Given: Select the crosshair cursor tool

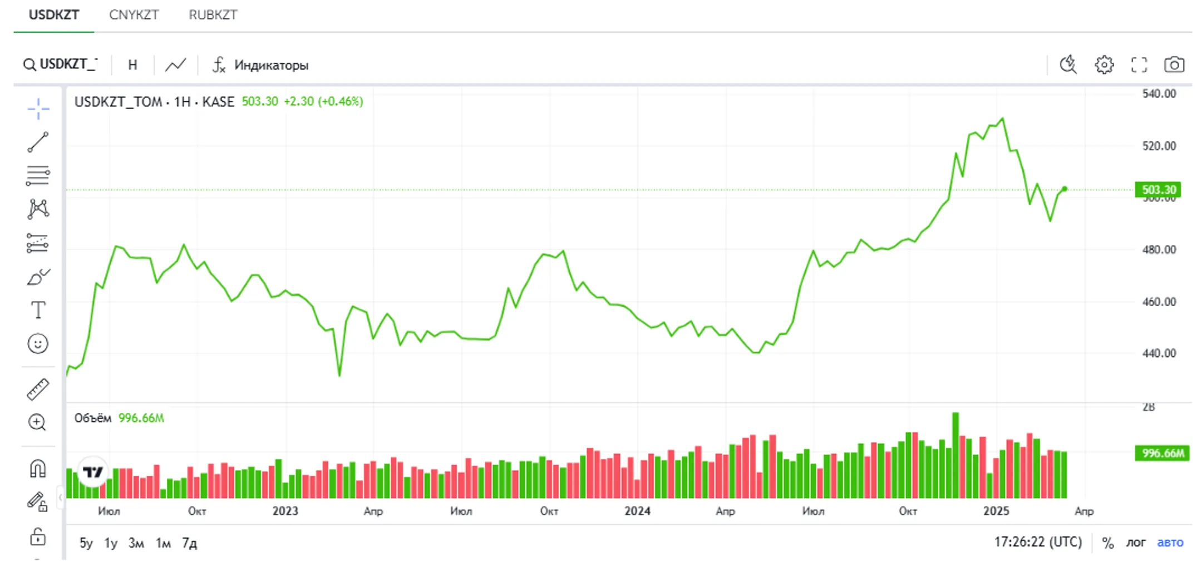Looking at the screenshot, I should point(38,109).
